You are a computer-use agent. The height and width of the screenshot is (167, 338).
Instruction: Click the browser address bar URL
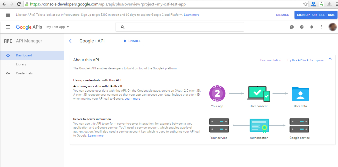108,4
